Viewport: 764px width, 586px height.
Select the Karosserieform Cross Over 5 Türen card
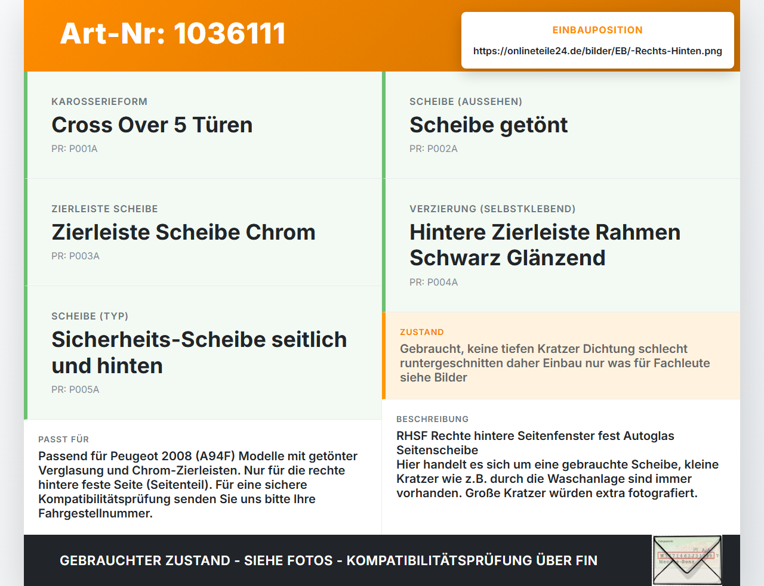click(x=203, y=125)
